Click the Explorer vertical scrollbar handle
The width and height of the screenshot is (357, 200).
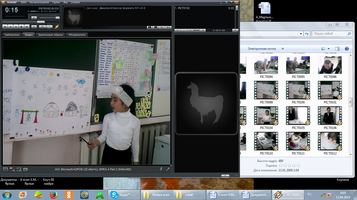click(351, 102)
